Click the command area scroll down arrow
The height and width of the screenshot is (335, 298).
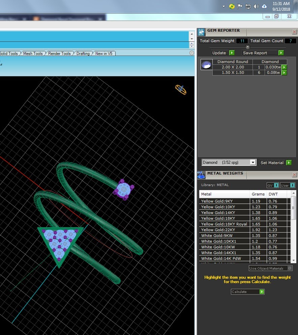pos(192,39)
